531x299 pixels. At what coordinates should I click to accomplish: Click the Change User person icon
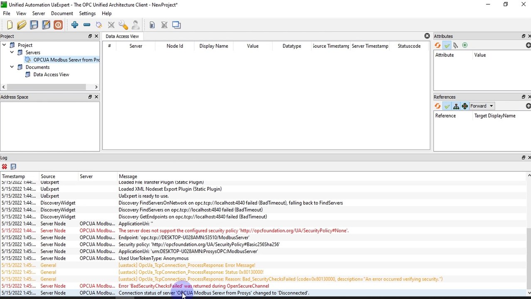[135, 25]
